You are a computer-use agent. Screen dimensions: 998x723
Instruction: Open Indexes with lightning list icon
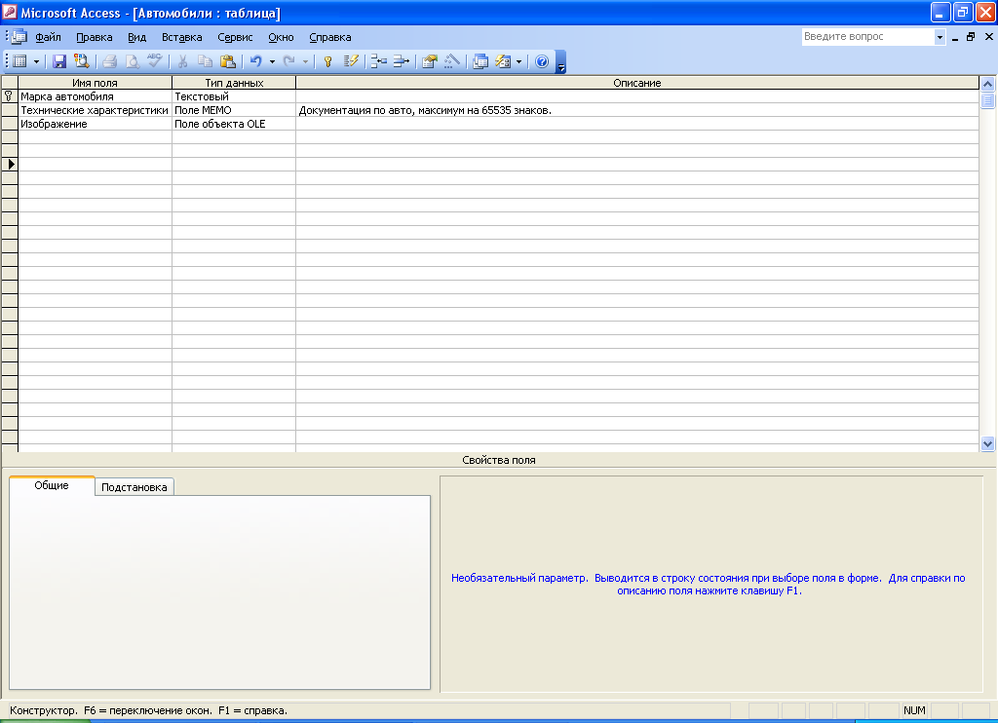[x=351, y=61]
